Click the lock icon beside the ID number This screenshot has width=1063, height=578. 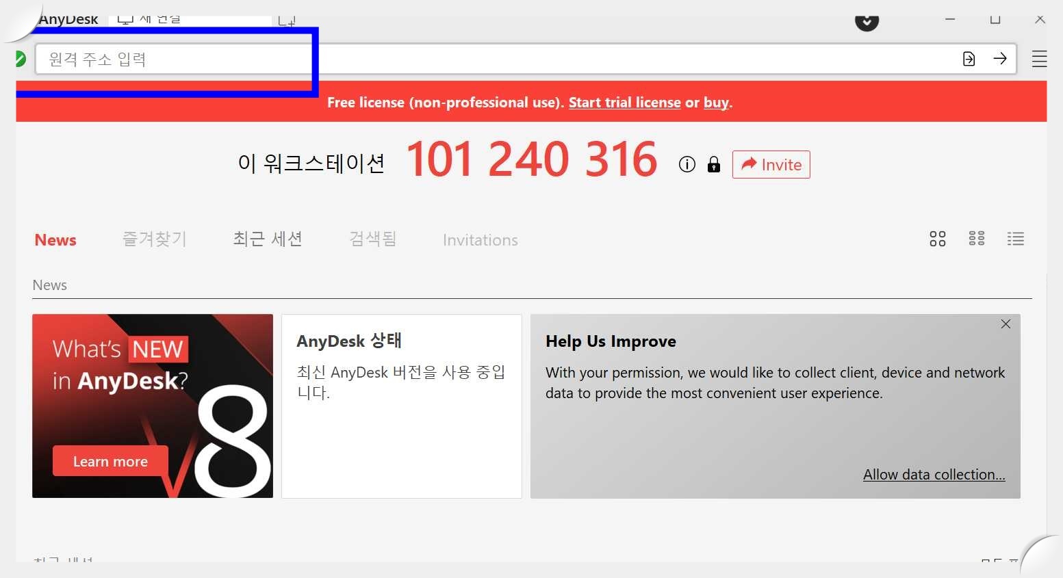pos(714,164)
